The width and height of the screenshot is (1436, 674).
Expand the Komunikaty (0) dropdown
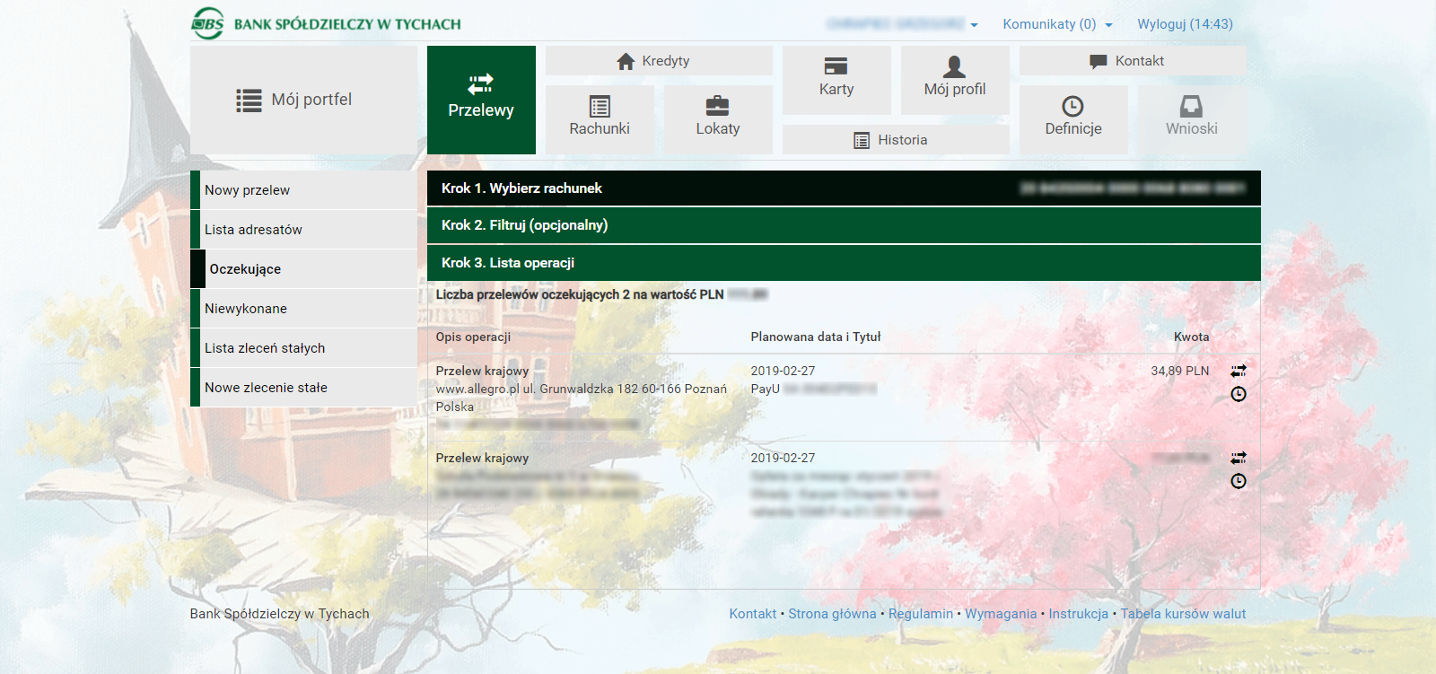[1057, 24]
